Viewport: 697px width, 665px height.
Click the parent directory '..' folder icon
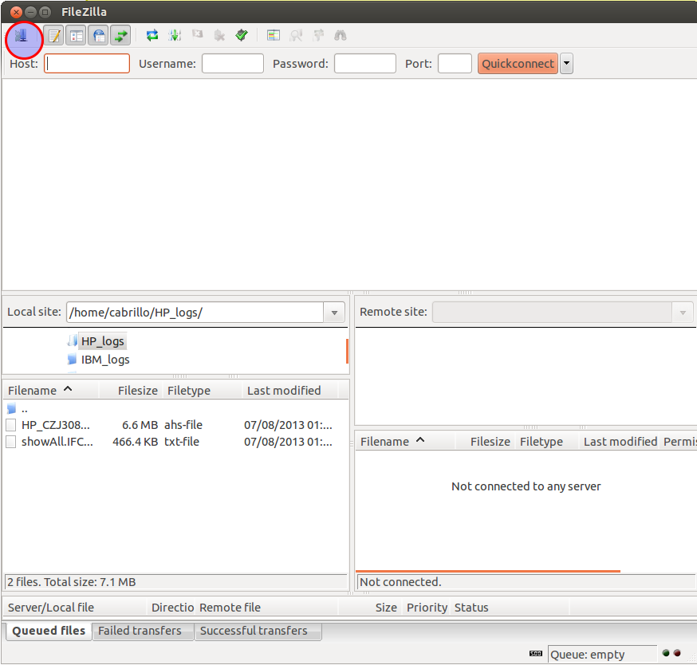[11, 408]
